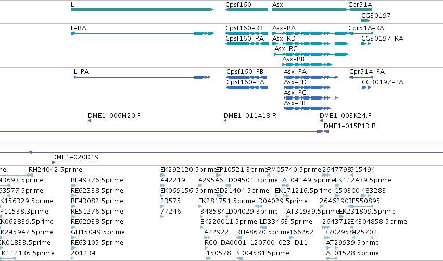Select the Asx-RB transcript

click(307, 65)
